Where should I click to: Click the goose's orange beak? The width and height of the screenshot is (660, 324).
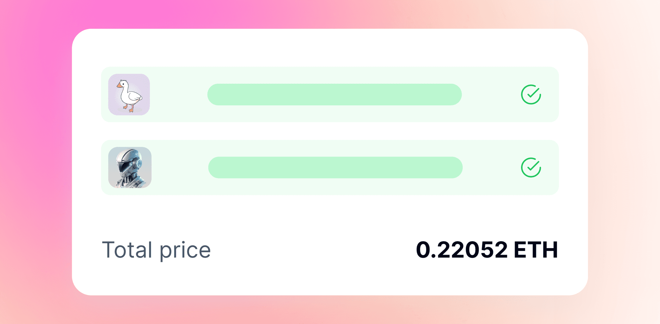119,85
